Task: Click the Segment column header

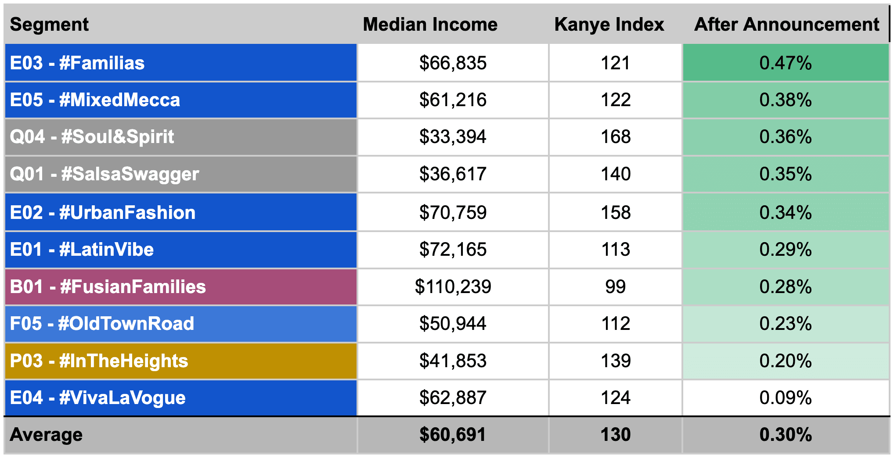Action: 49,25
